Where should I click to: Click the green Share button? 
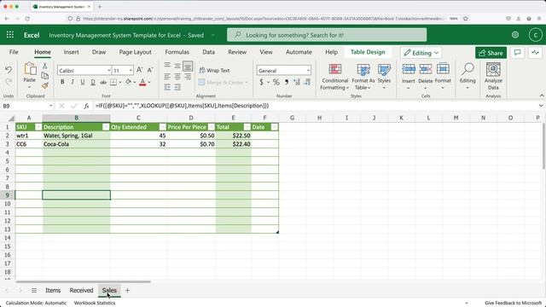pyautogui.click(x=491, y=53)
